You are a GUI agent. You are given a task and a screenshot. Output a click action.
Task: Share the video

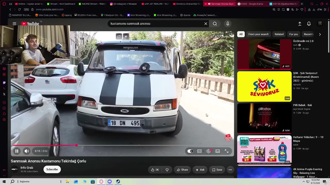coord(182,170)
